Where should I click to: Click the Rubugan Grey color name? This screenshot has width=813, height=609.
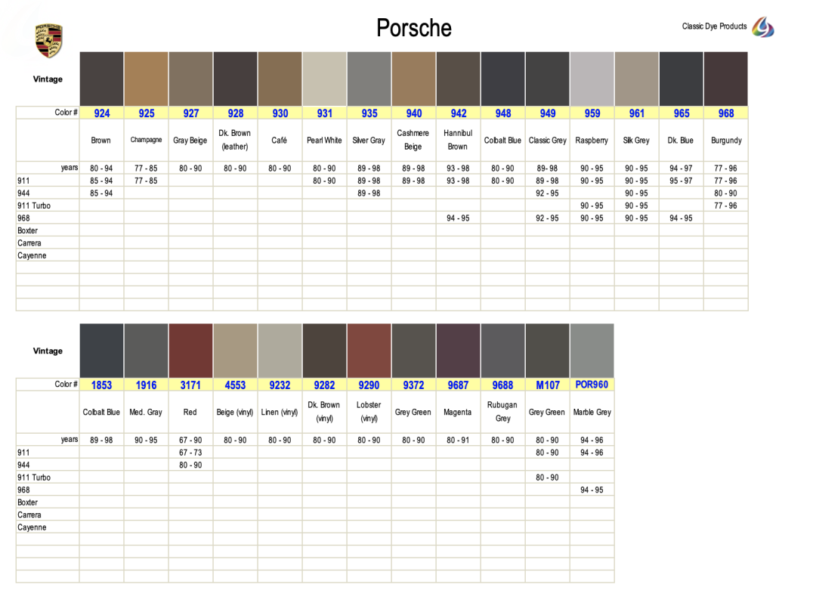click(502, 412)
